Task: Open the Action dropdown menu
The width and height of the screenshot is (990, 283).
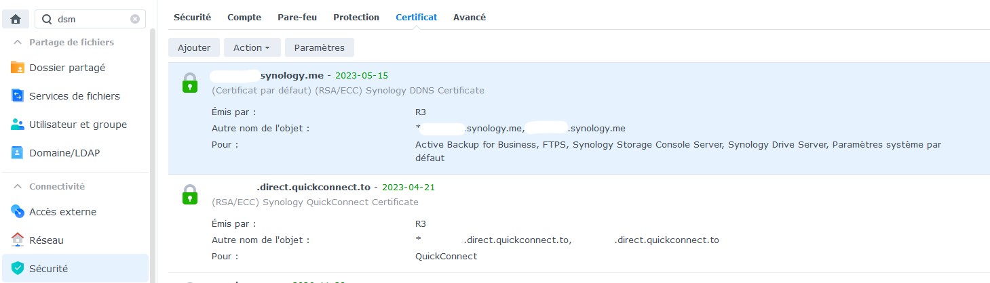Action: [252, 47]
